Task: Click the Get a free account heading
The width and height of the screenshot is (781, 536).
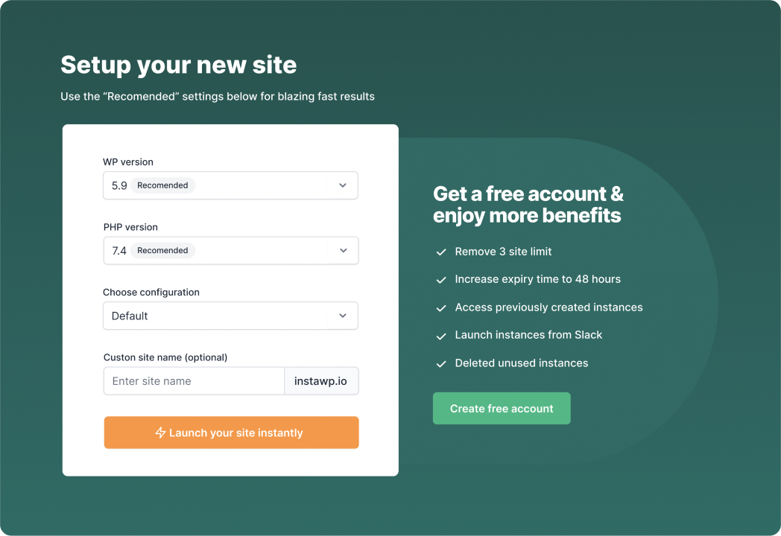Action: pos(528,205)
